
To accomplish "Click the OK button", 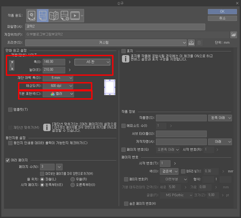I will [222, 11].
